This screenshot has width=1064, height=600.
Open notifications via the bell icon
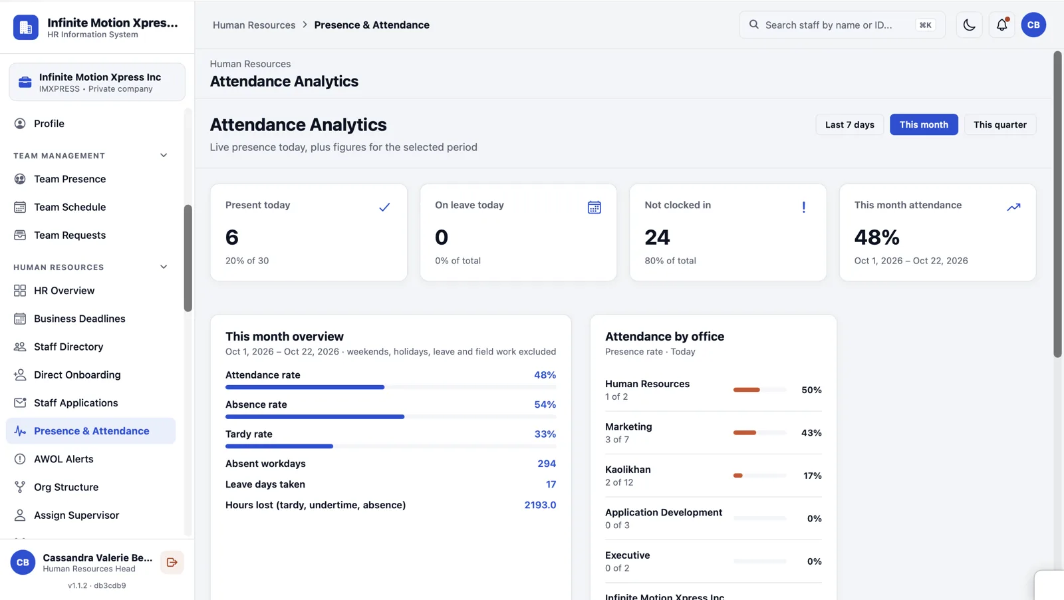click(1001, 25)
